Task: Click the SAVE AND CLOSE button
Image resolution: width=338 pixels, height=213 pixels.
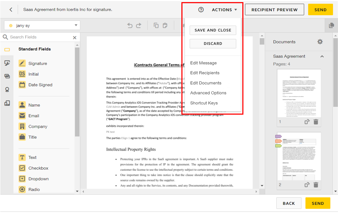Action: (x=213, y=30)
